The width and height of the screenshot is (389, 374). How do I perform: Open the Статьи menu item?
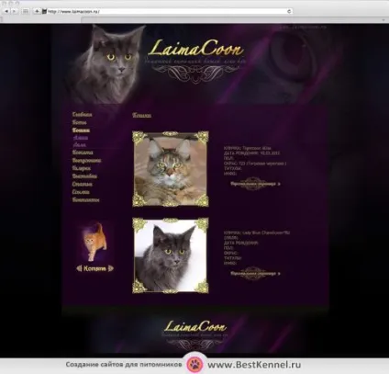point(83,184)
